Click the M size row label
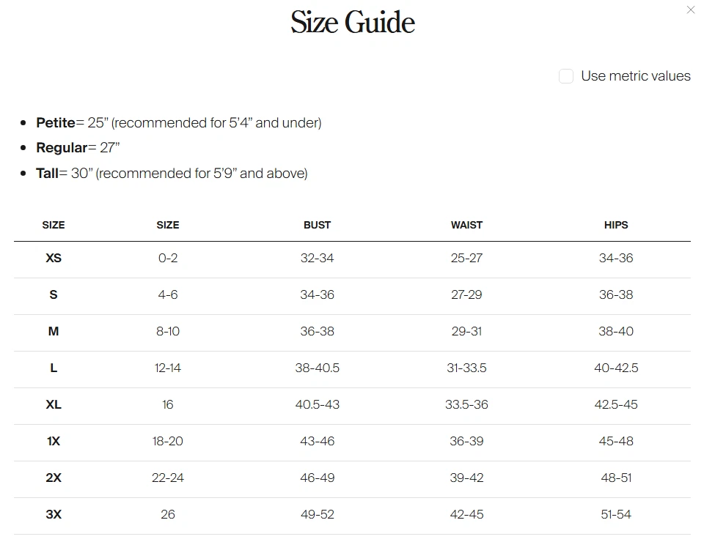Viewport: 704px width, 542px height. 54,332
